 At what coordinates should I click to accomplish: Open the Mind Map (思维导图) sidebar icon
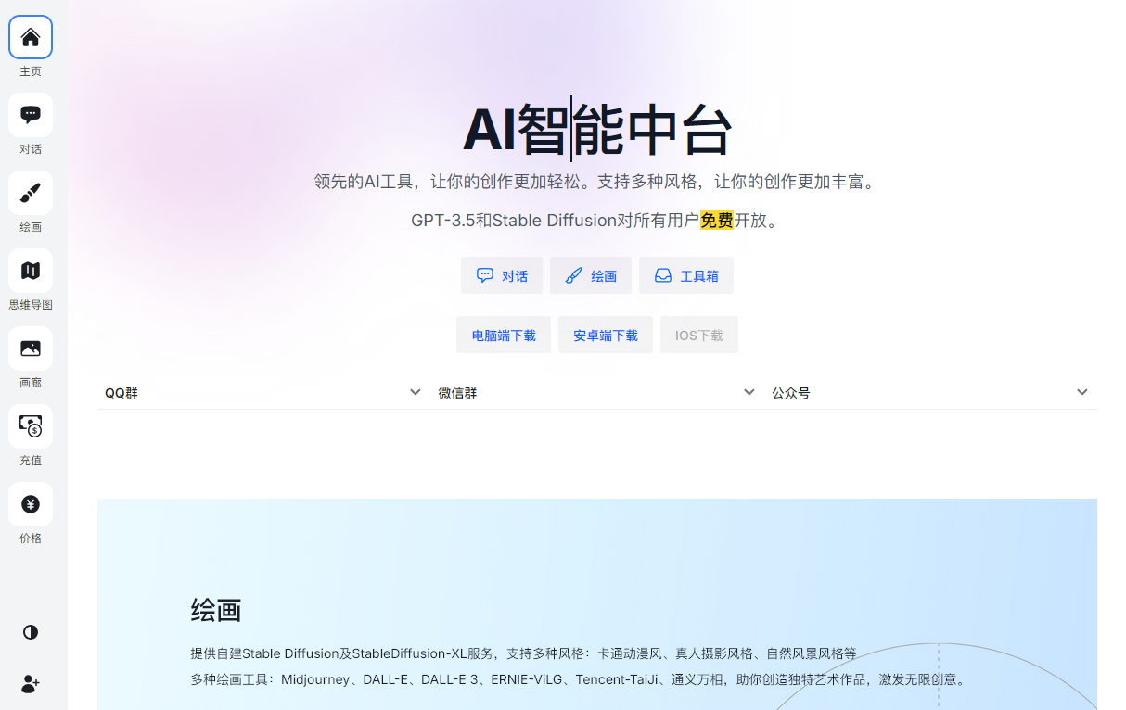point(31,271)
